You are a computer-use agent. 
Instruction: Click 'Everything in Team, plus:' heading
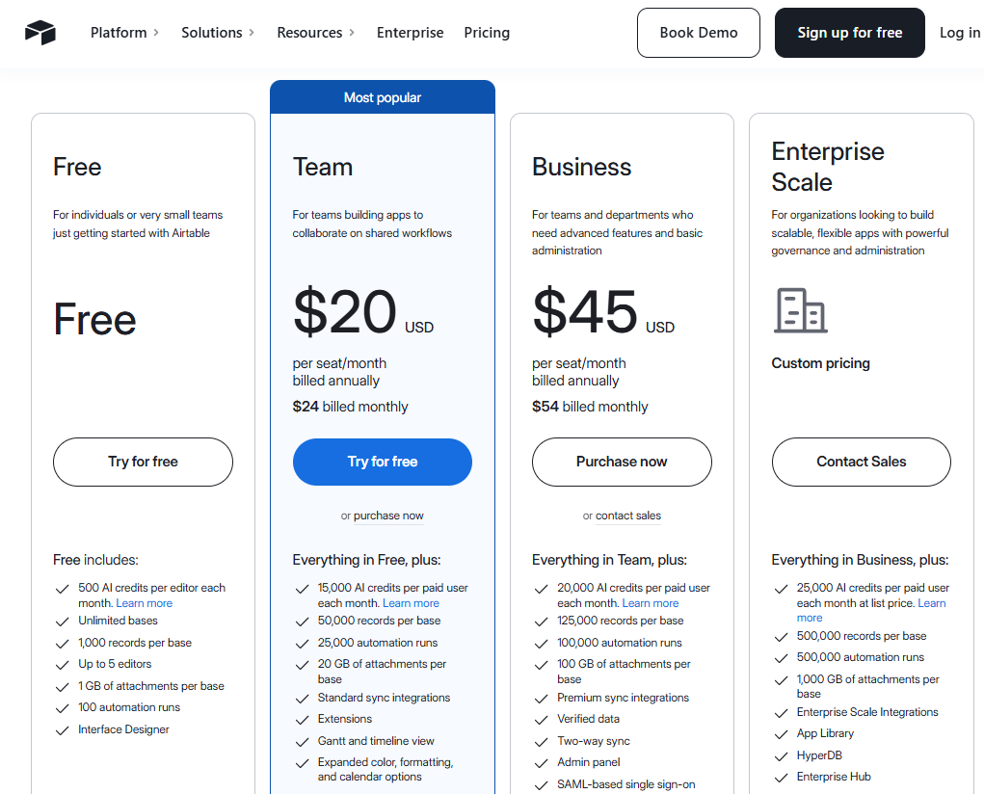(609, 560)
